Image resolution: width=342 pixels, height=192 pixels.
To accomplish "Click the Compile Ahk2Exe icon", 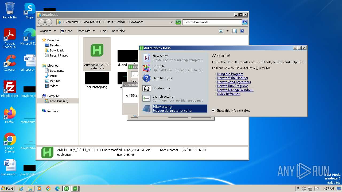I will (x=146, y=68).
